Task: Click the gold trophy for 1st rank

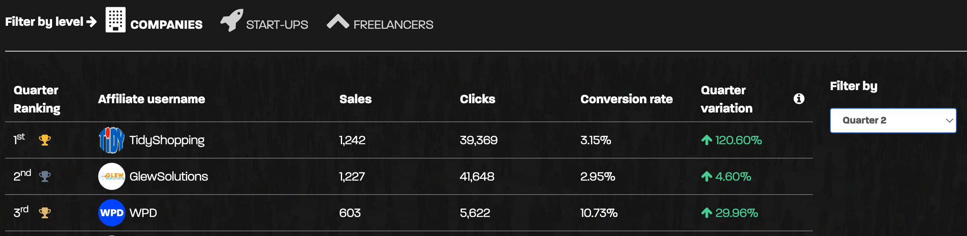Action: (x=45, y=140)
